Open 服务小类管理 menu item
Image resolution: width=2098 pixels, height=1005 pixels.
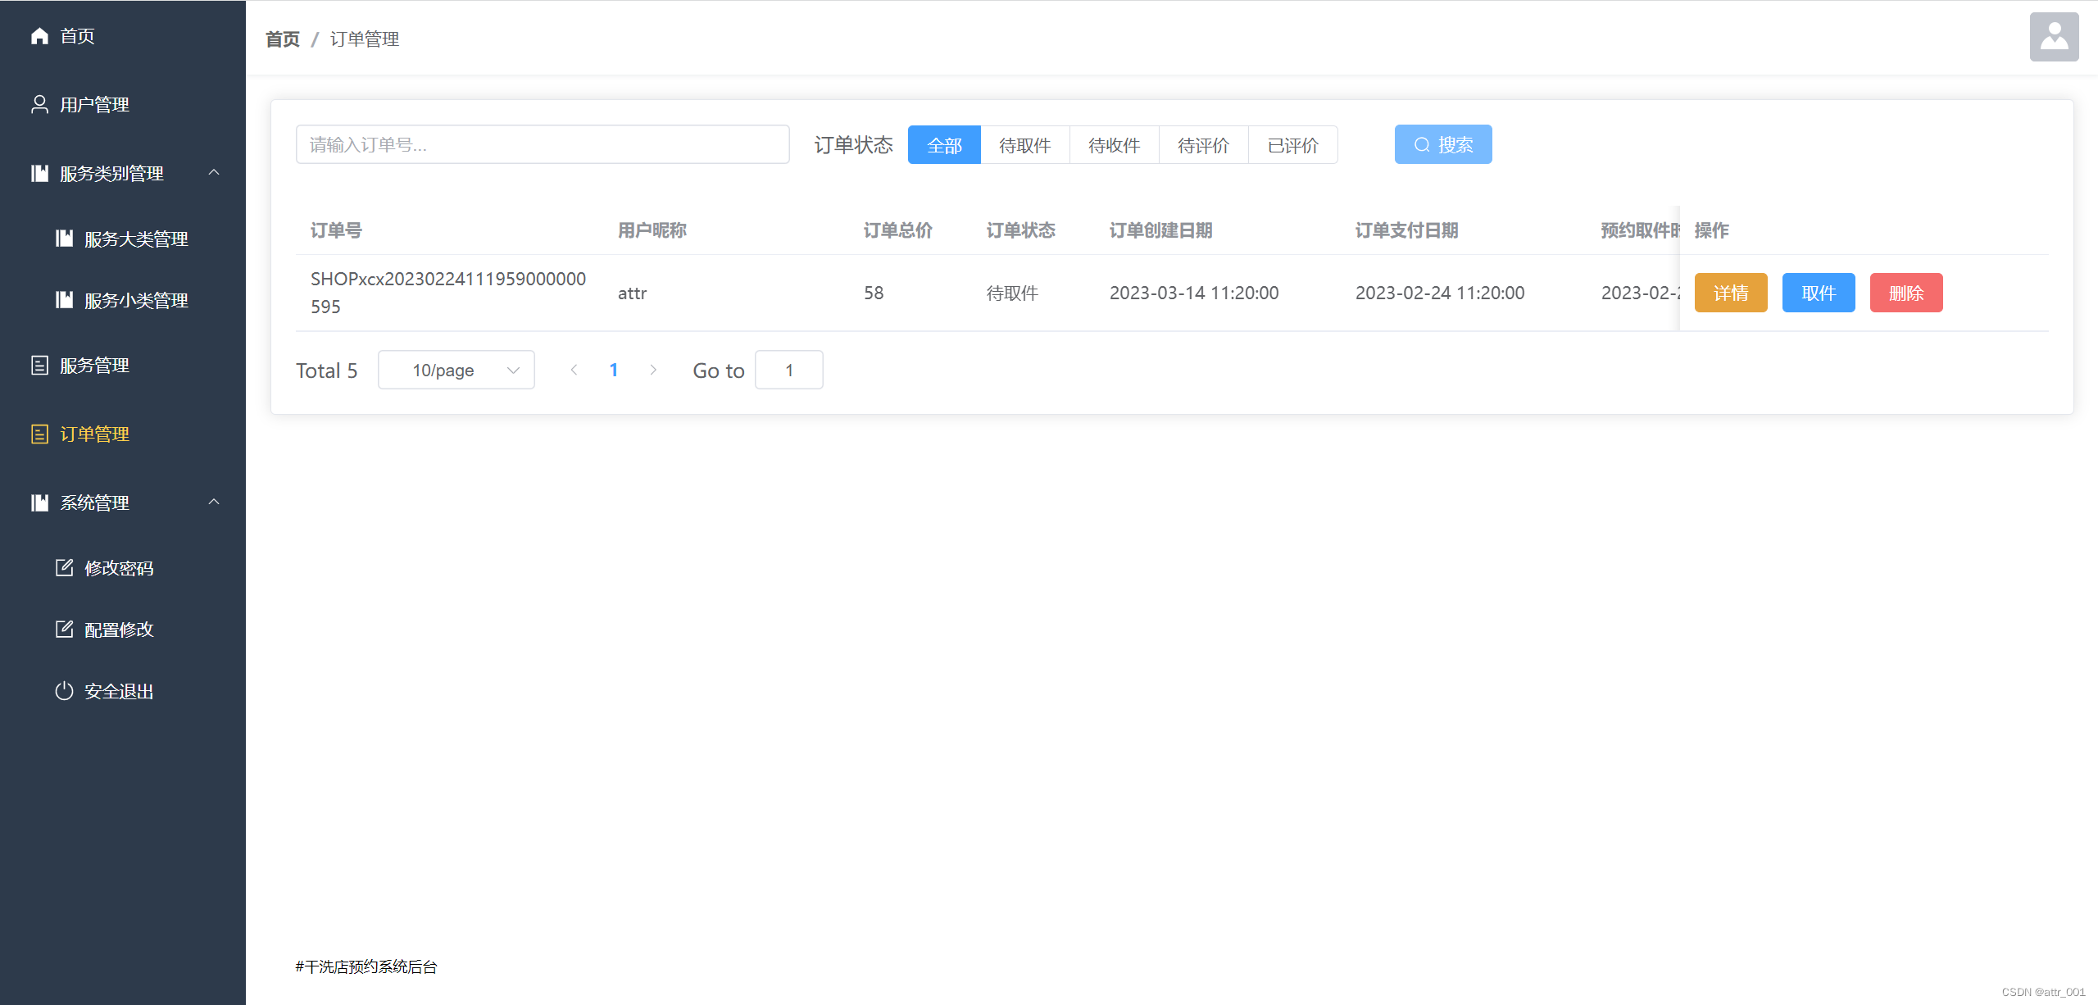coord(136,301)
